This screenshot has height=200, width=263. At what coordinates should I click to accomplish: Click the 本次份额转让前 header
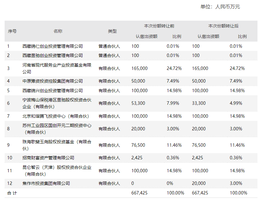(159, 26)
